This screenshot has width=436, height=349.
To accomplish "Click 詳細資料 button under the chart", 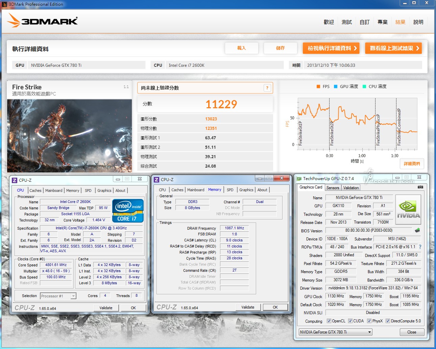I will point(412,164).
